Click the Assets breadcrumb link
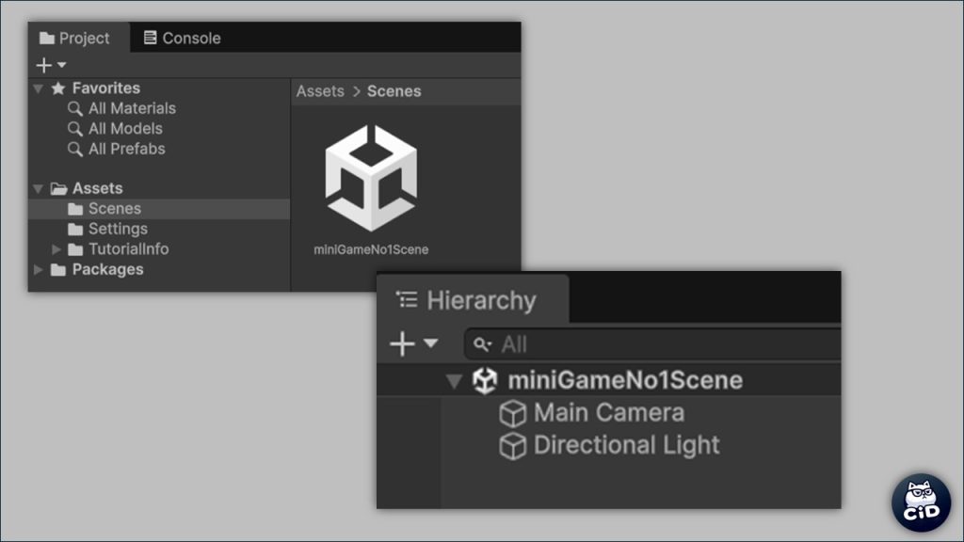 point(320,91)
